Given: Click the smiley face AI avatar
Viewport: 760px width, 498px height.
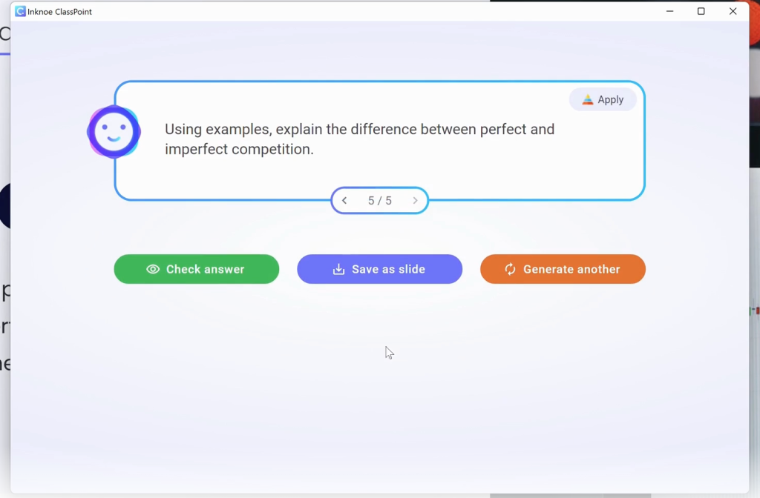Looking at the screenshot, I should [x=114, y=132].
